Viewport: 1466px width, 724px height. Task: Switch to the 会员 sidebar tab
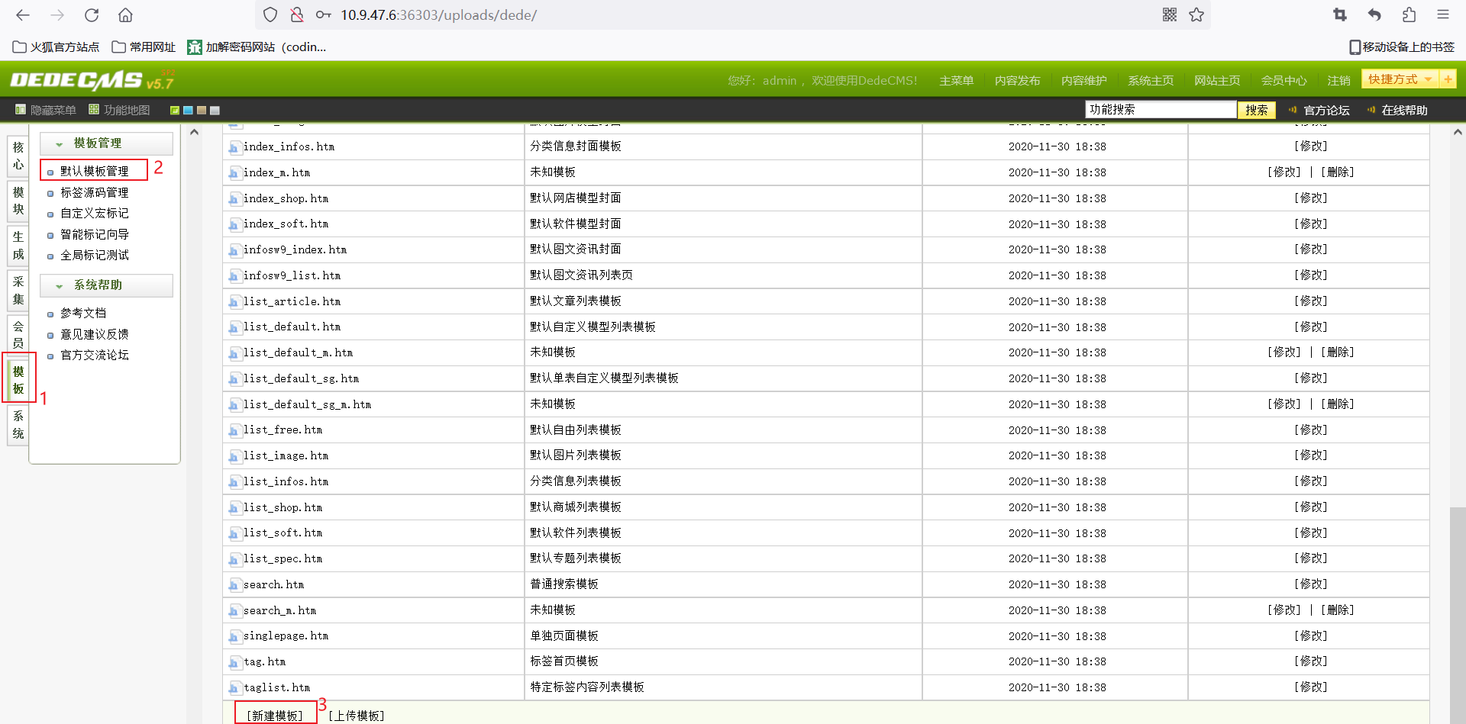point(18,335)
